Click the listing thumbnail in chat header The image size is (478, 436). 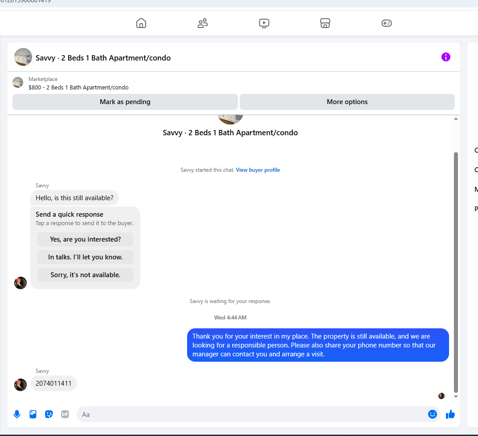pos(23,57)
